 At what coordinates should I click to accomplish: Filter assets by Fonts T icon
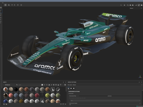(61, 85)
